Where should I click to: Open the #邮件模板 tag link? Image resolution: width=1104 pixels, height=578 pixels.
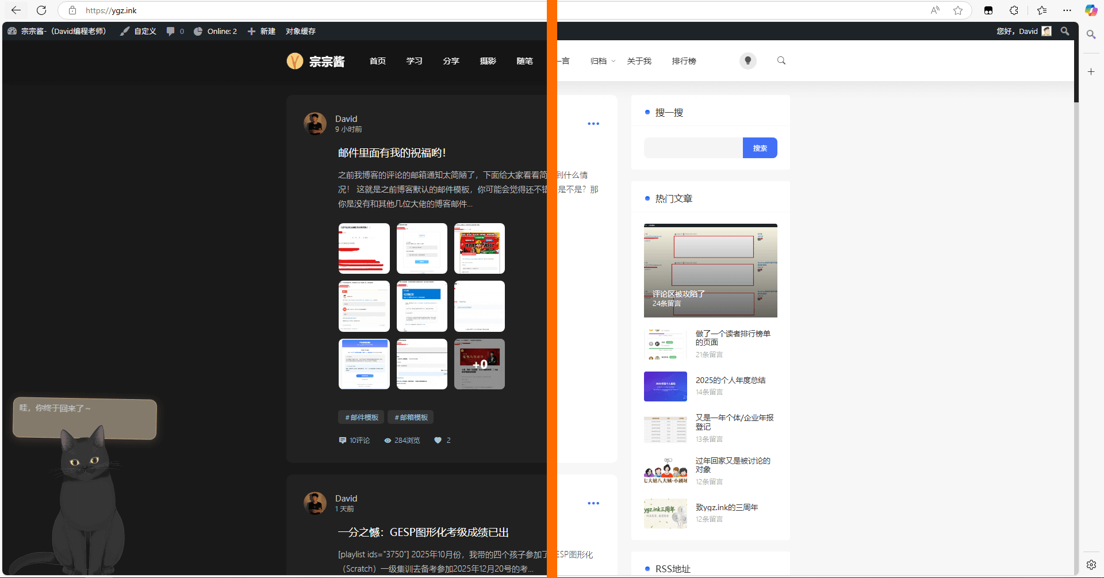[362, 418]
